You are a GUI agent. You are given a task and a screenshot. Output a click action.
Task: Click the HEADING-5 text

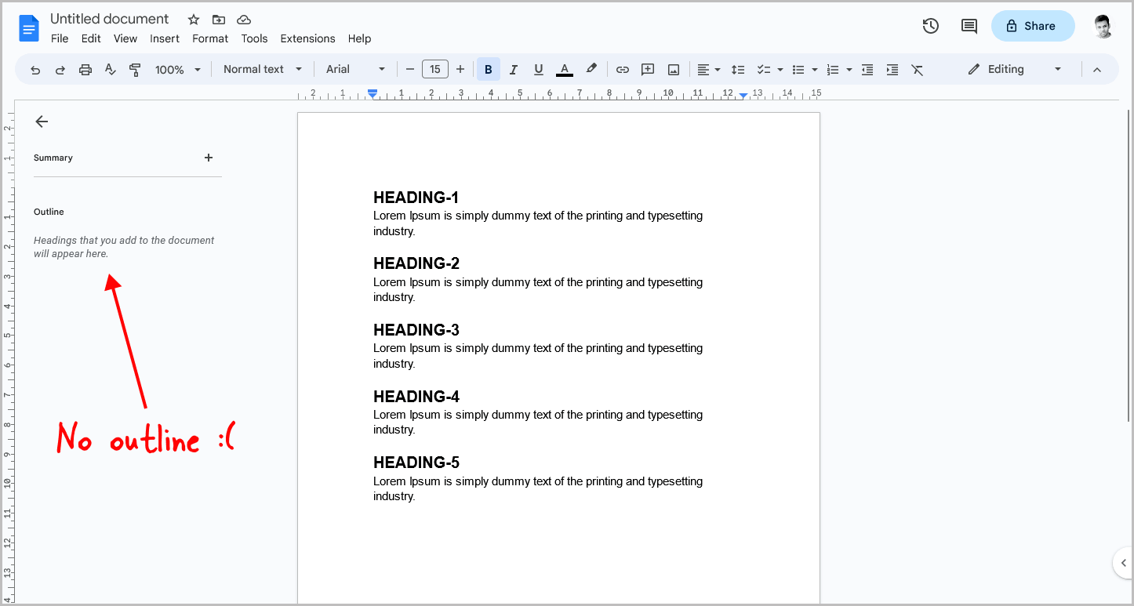[416, 463]
